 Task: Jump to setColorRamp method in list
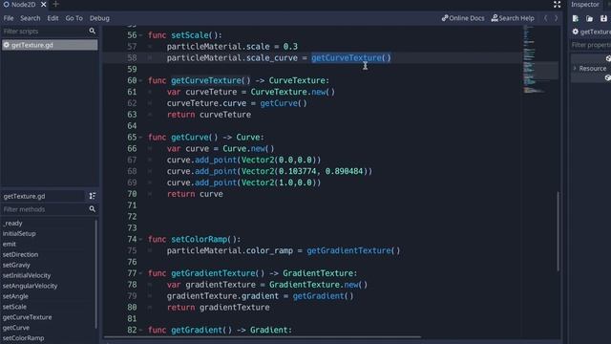tap(23, 338)
